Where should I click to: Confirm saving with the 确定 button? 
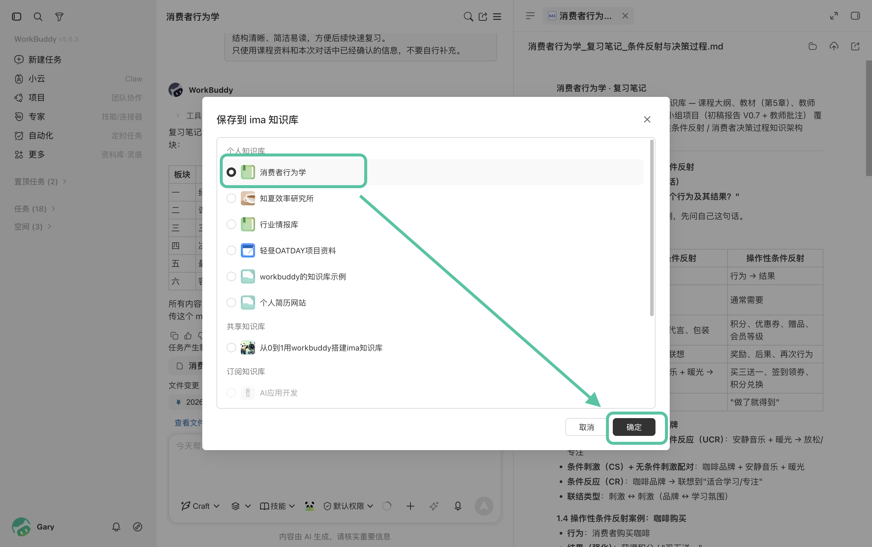634,427
